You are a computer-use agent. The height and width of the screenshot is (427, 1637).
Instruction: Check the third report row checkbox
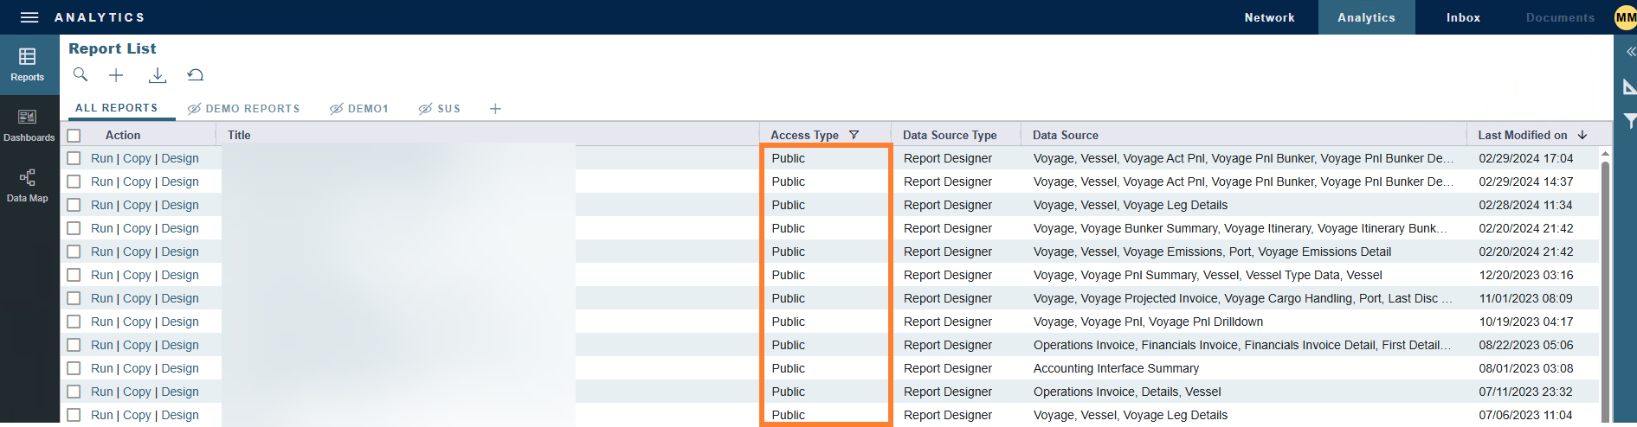[x=74, y=206]
